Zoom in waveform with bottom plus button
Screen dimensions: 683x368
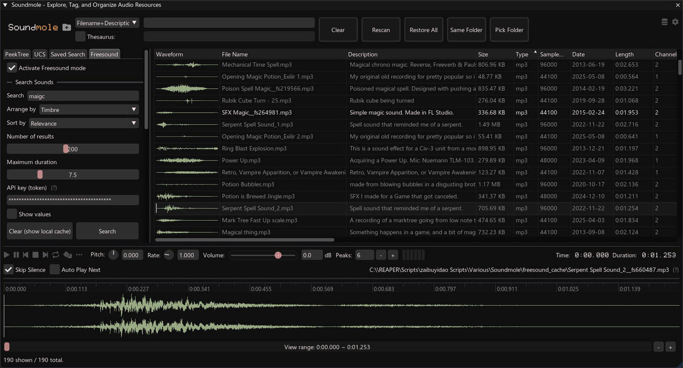tap(671, 347)
